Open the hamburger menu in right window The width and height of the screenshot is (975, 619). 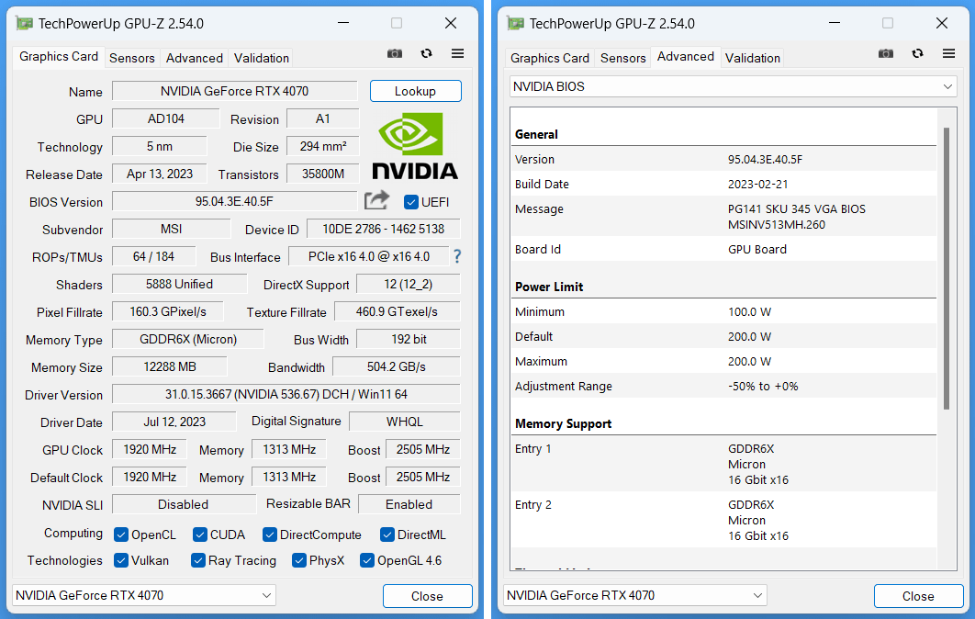[x=948, y=54]
